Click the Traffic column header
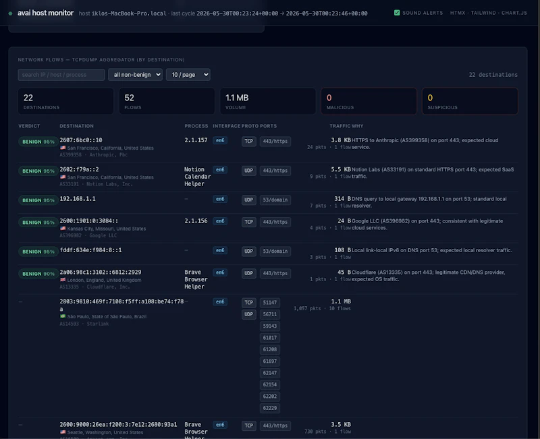The height and width of the screenshot is (439, 540). pos(339,126)
